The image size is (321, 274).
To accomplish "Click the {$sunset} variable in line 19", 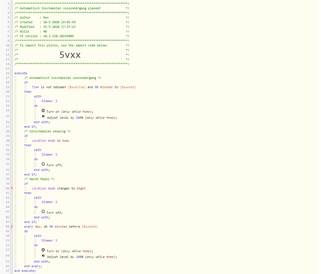I will [128, 87].
